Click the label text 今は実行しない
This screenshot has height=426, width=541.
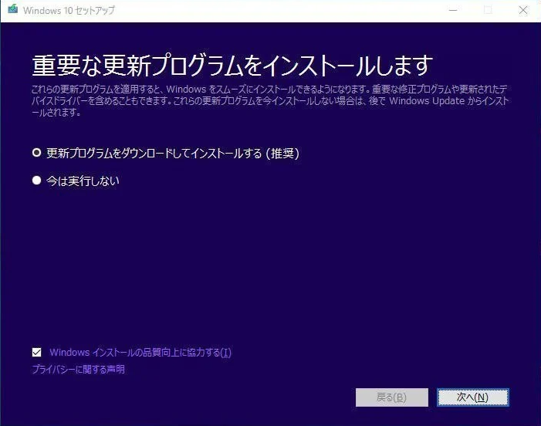[83, 181]
